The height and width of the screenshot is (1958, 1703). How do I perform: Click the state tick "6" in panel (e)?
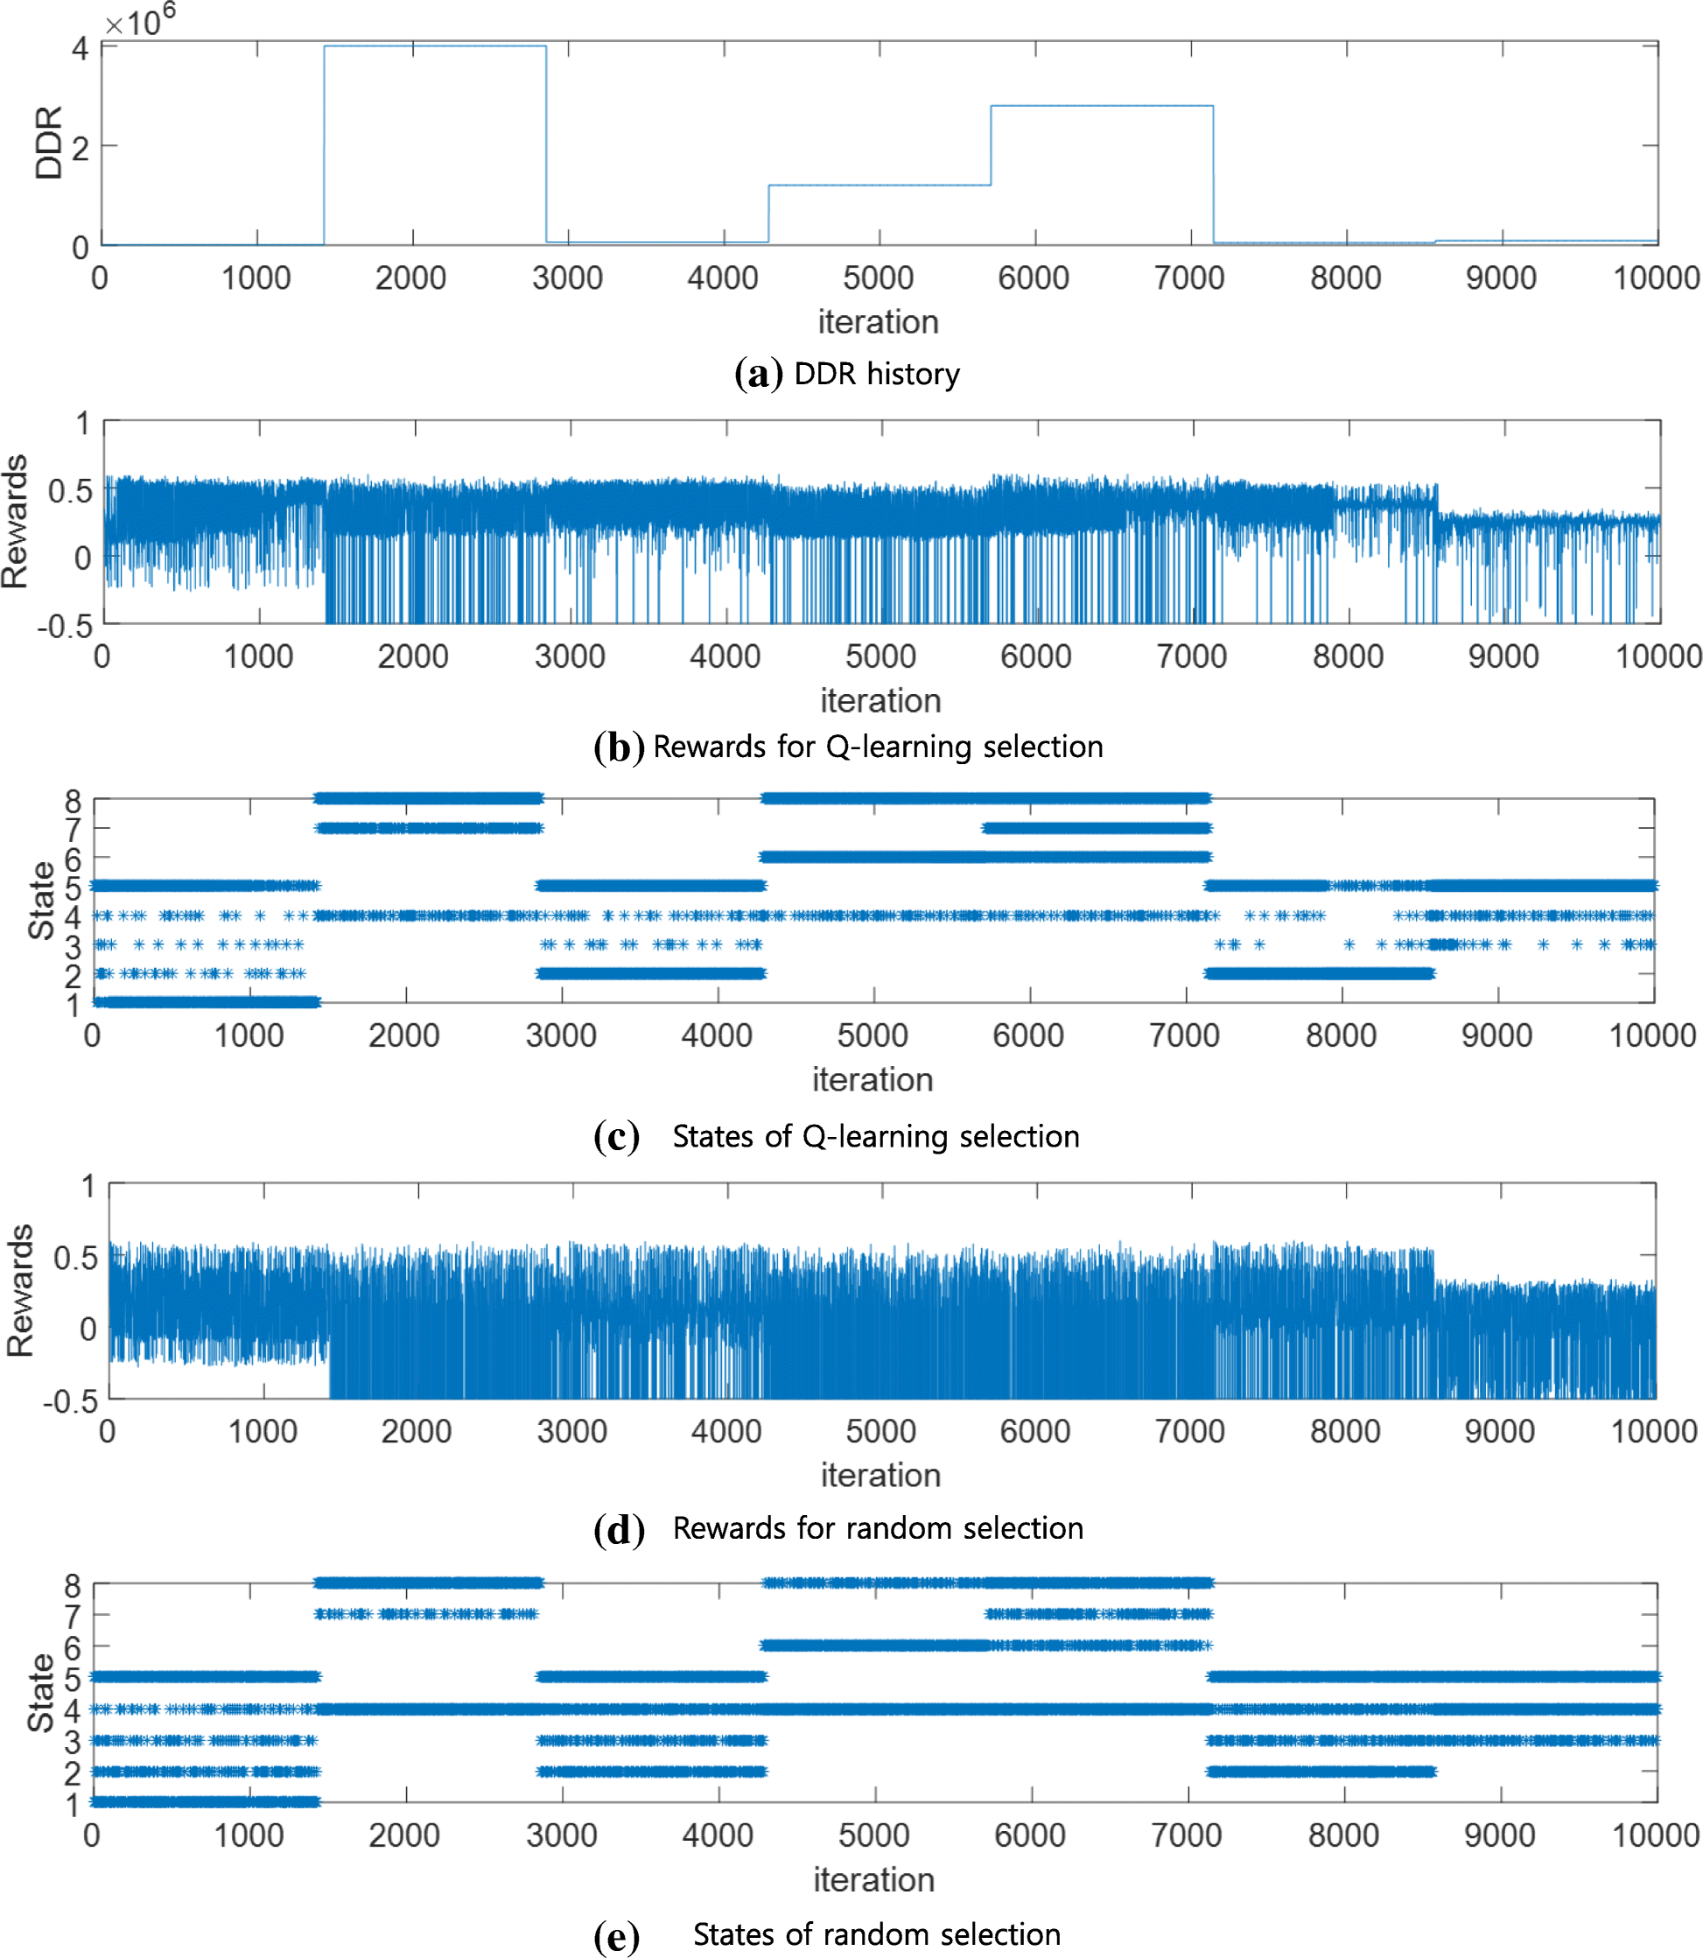[x=74, y=1648]
